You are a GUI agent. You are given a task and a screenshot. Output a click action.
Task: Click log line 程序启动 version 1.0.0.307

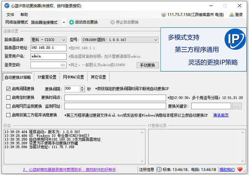pyautogui.click(x=42, y=132)
